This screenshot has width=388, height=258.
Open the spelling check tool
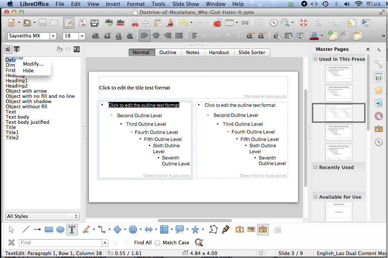(x=109, y=23)
